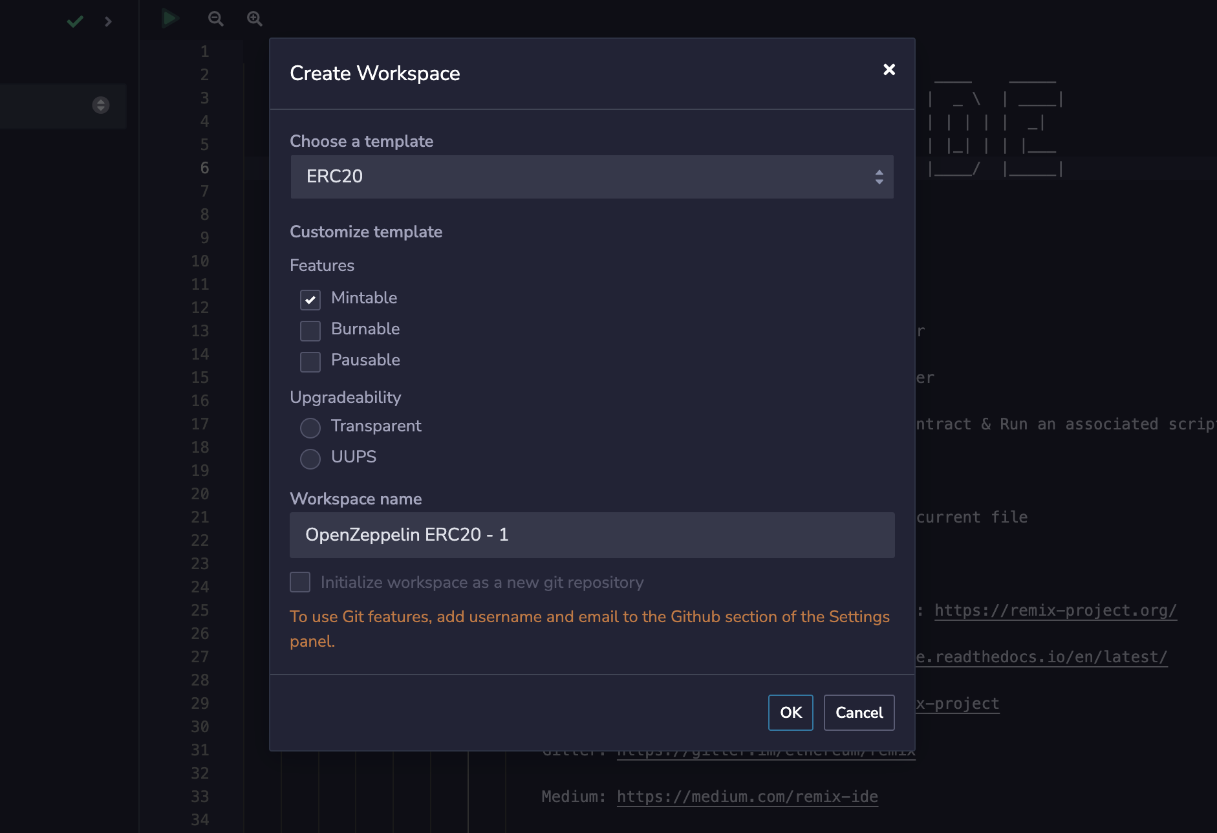The height and width of the screenshot is (833, 1217).
Task: Click the green run script play icon
Action: click(x=170, y=18)
